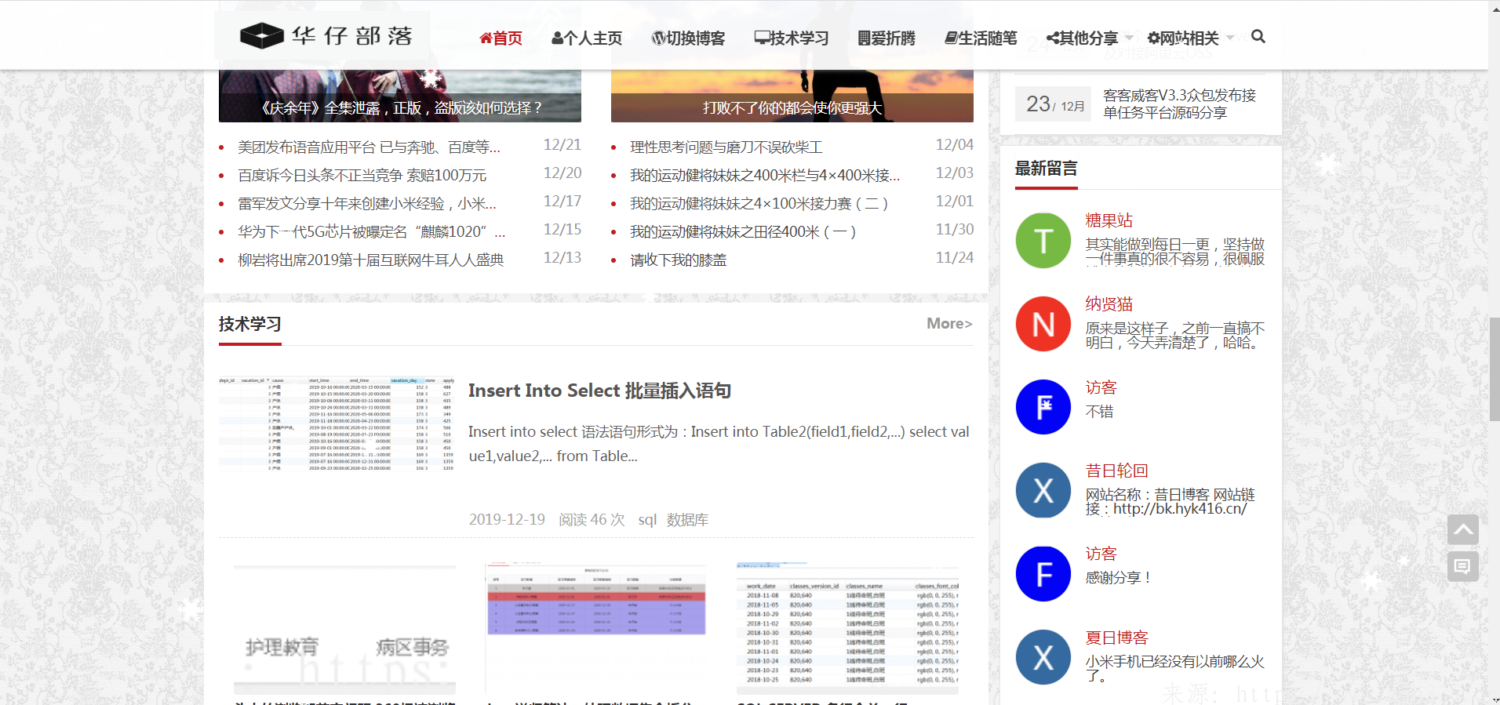The image size is (1500, 705).
Task: Expand 其他分享 dropdown menu
Action: [x=1090, y=38]
